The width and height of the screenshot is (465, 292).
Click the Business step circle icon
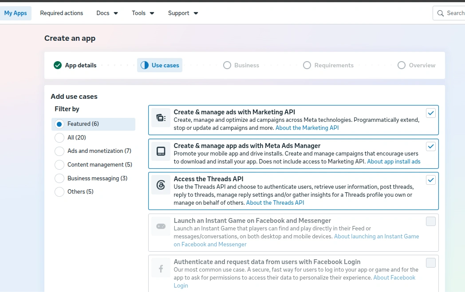click(227, 65)
